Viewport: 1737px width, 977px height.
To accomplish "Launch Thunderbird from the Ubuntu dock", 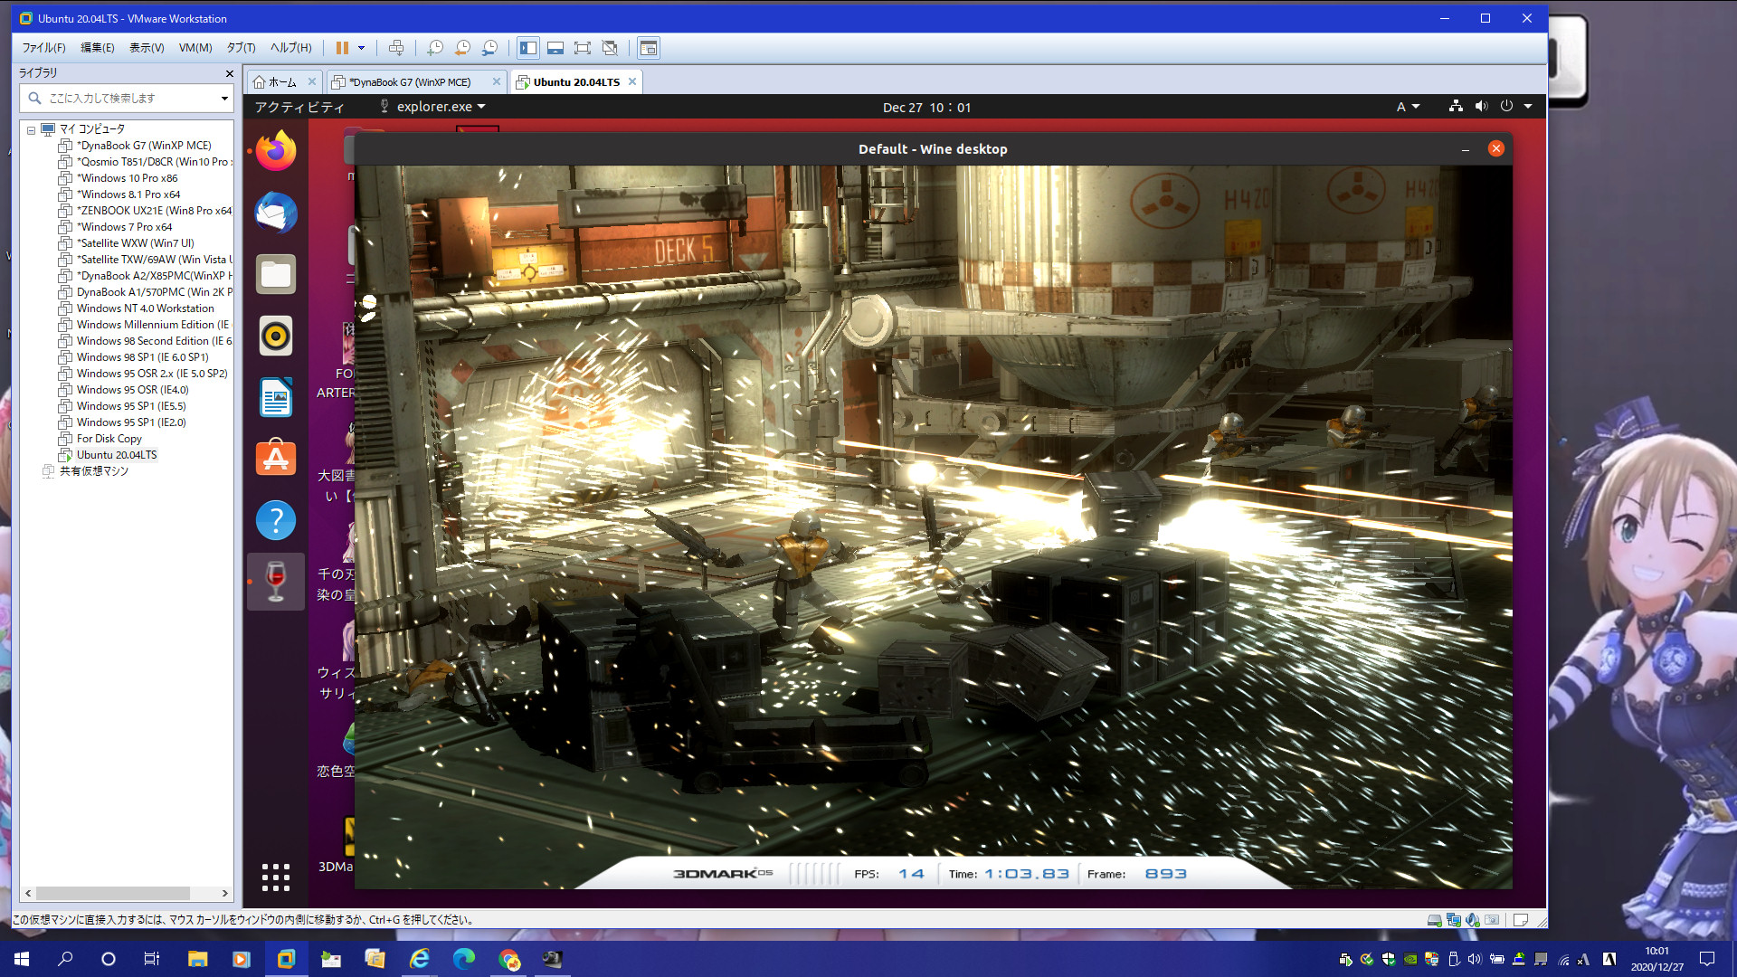I will point(276,213).
